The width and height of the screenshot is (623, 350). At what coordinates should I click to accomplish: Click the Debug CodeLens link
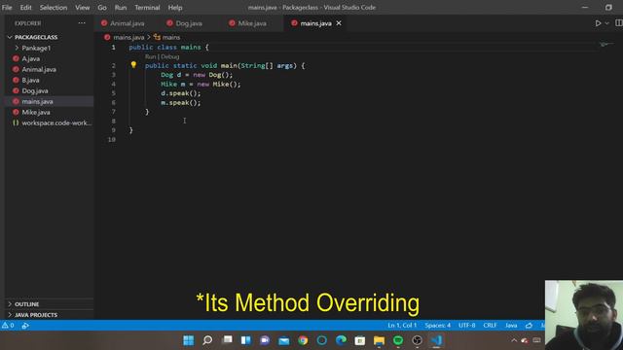point(170,56)
